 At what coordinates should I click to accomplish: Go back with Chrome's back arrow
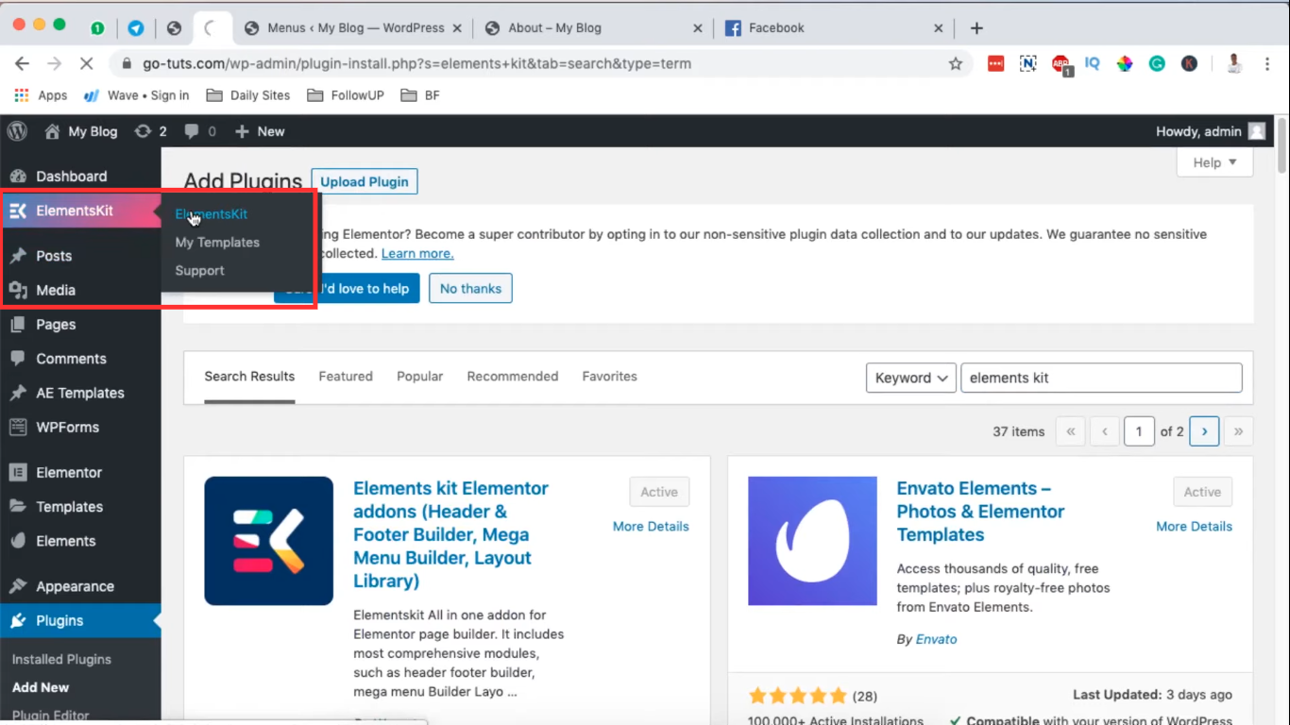pyautogui.click(x=22, y=64)
